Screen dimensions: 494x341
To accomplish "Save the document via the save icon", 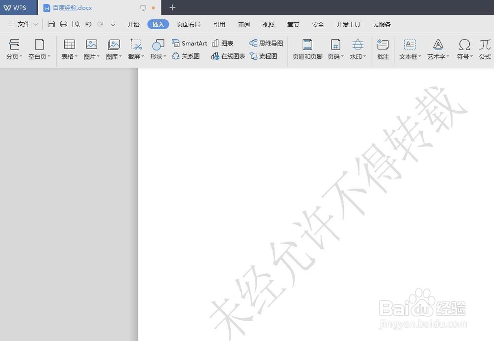I will tap(51, 24).
